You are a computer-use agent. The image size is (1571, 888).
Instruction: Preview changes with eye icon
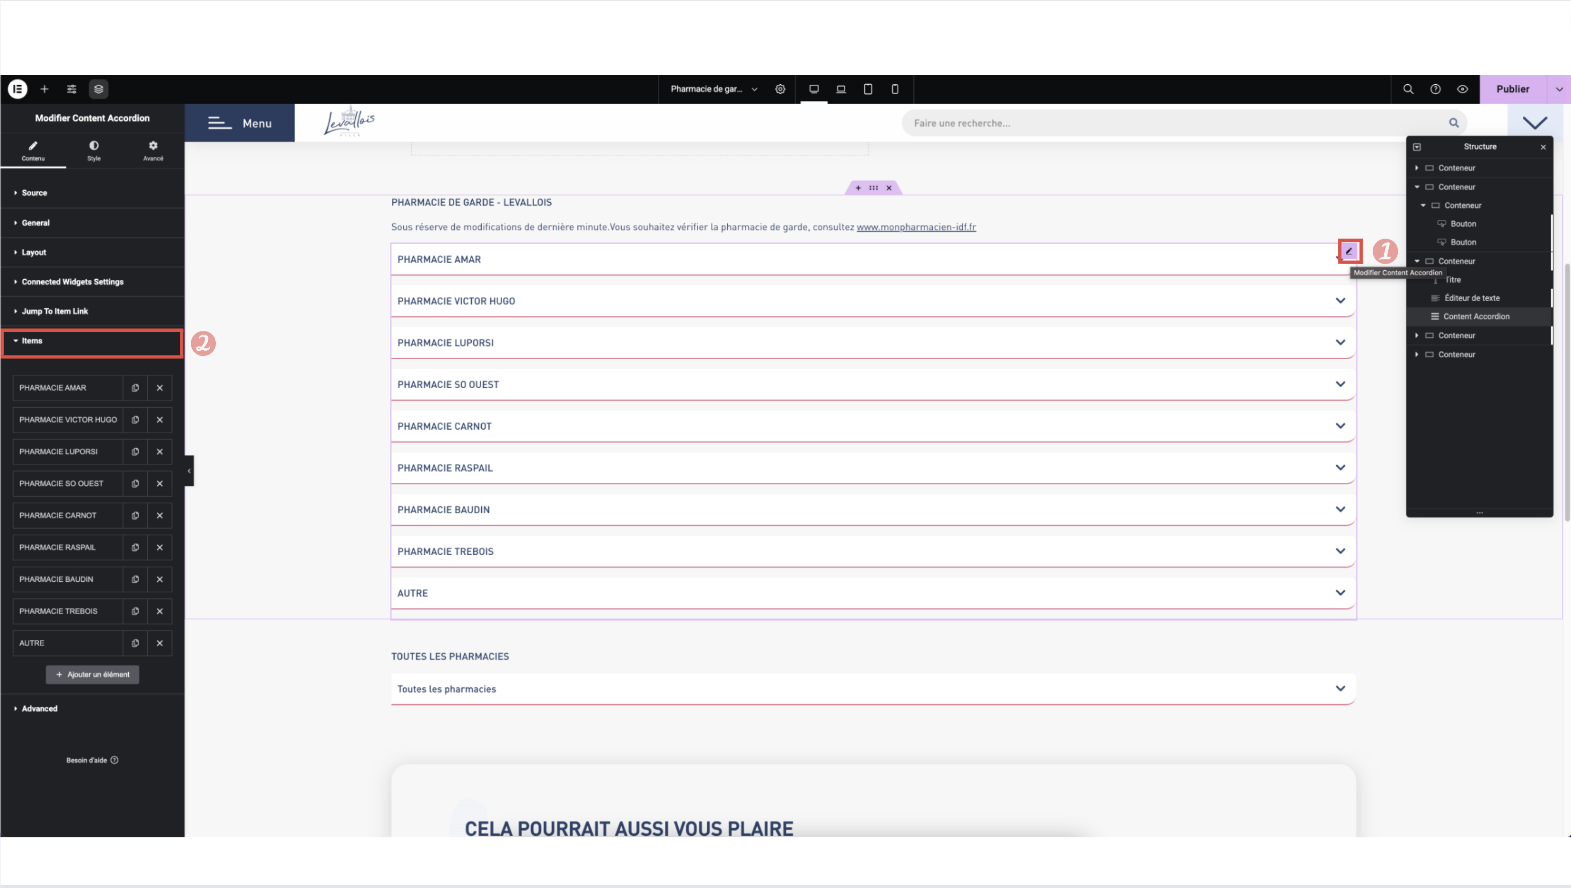(1463, 89)
